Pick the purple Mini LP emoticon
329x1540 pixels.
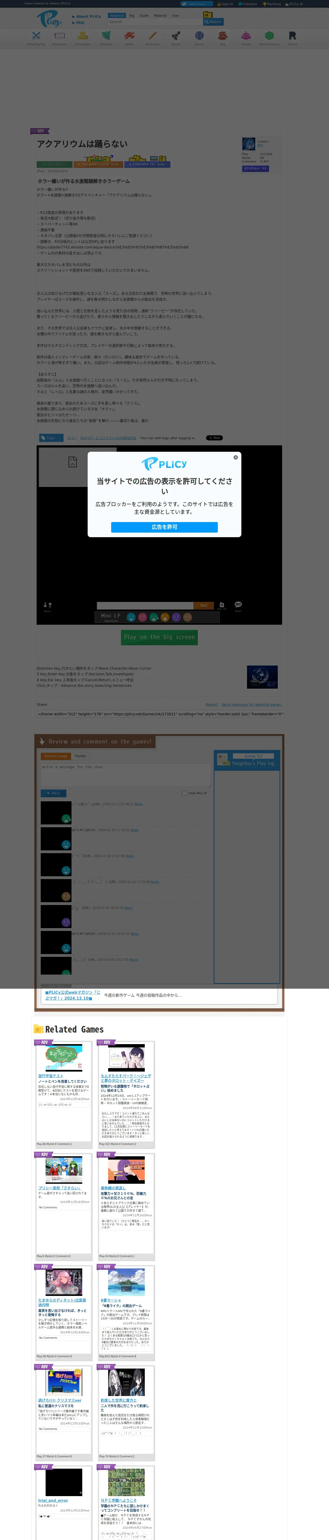176,617
